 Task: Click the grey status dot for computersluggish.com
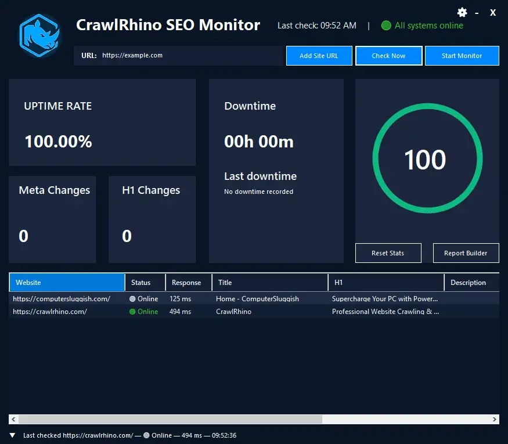[x=132, y=299]
